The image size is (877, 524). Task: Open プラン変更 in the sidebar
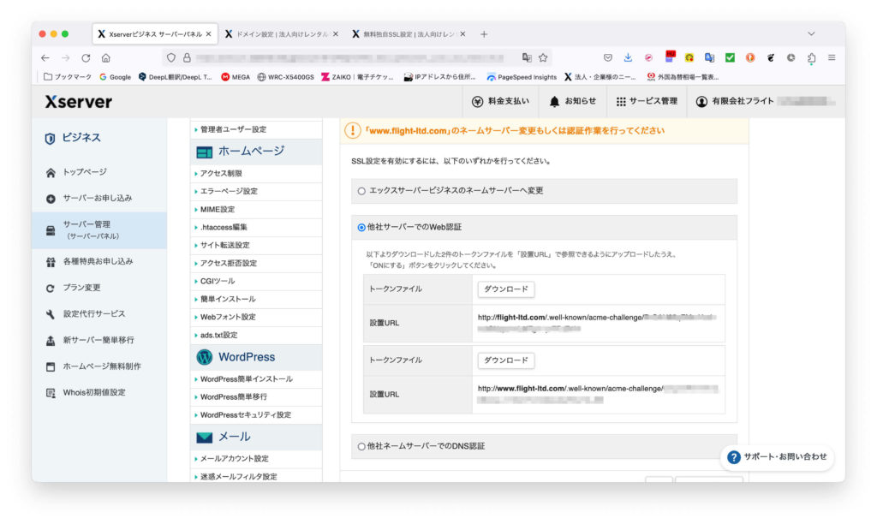click(81, 288)
